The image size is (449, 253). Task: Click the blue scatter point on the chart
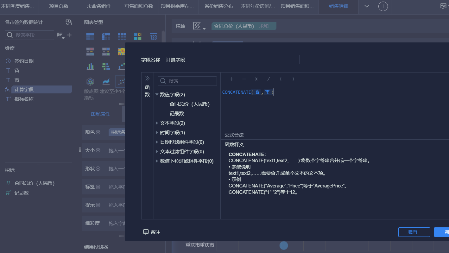tap(284, 245)
